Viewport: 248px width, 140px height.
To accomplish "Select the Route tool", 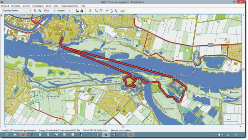I will coord(111,11).
